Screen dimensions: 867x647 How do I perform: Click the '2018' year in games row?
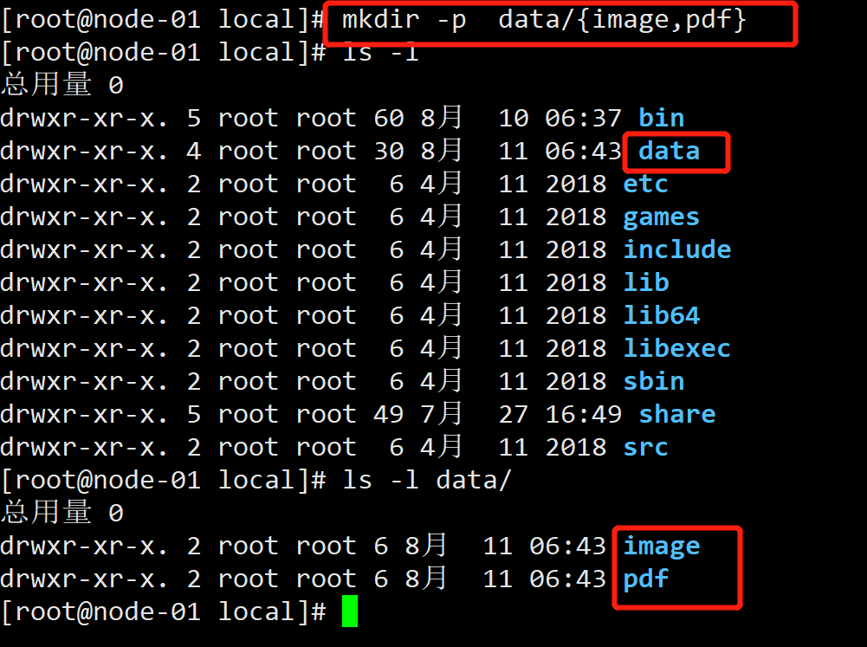tap(576, 217)
